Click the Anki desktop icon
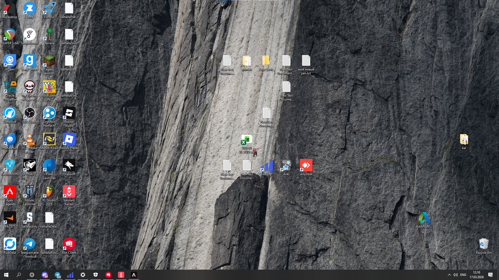The image size is (499, 280). (x=286, y=166)
